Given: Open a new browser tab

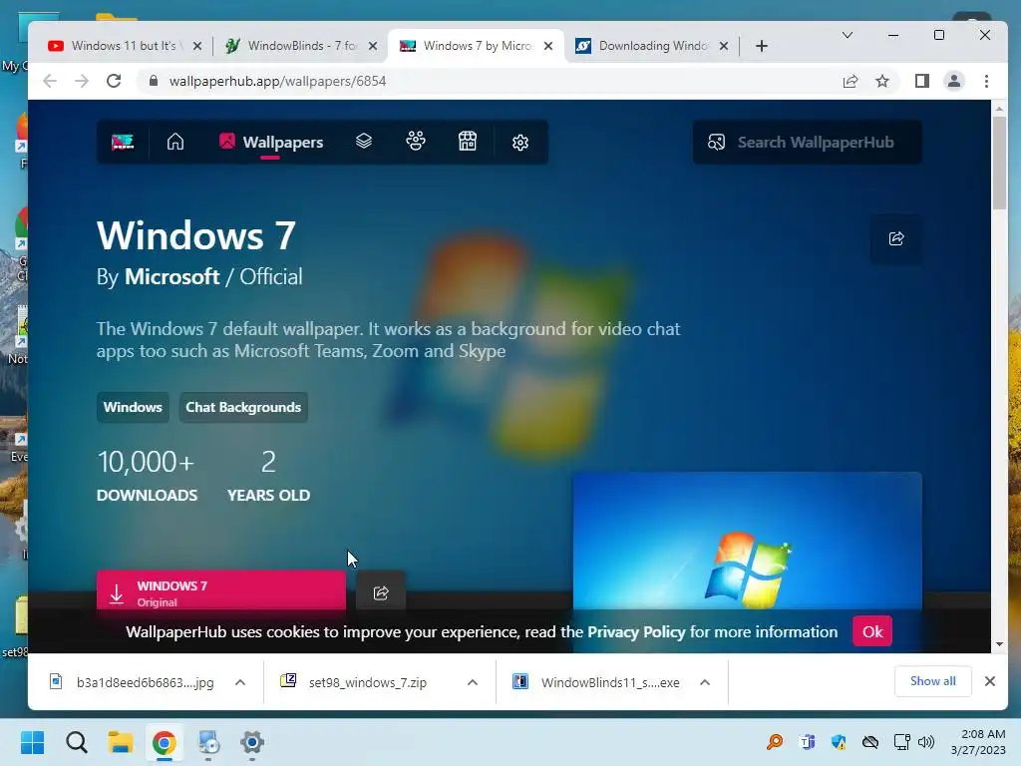Looking at the screenshot, I should pos(761,46).
